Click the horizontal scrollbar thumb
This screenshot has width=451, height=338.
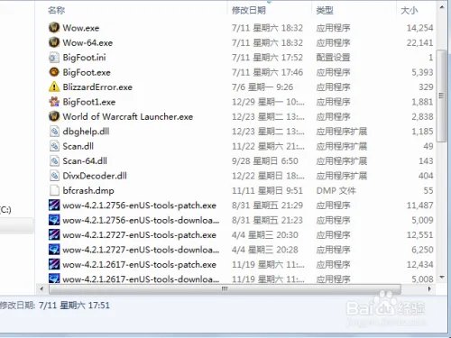pos(225,289)
